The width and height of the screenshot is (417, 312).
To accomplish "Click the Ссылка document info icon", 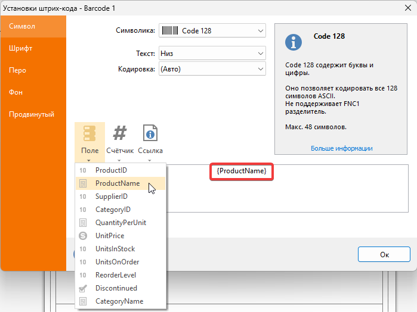I will [150, 133].
